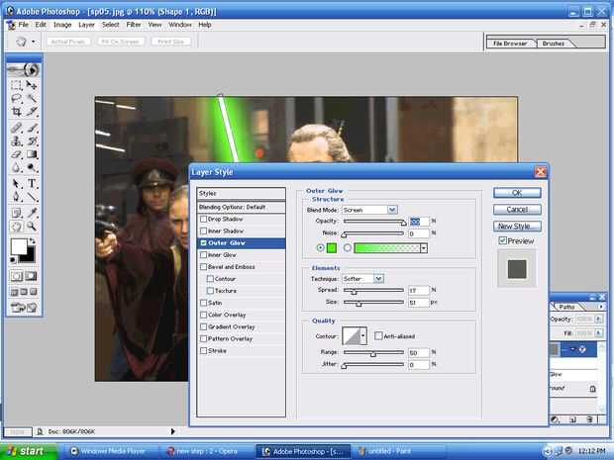Click the green glow color swatch
The width and height of the screenshot is (614, 460).
tap(331, 247)
